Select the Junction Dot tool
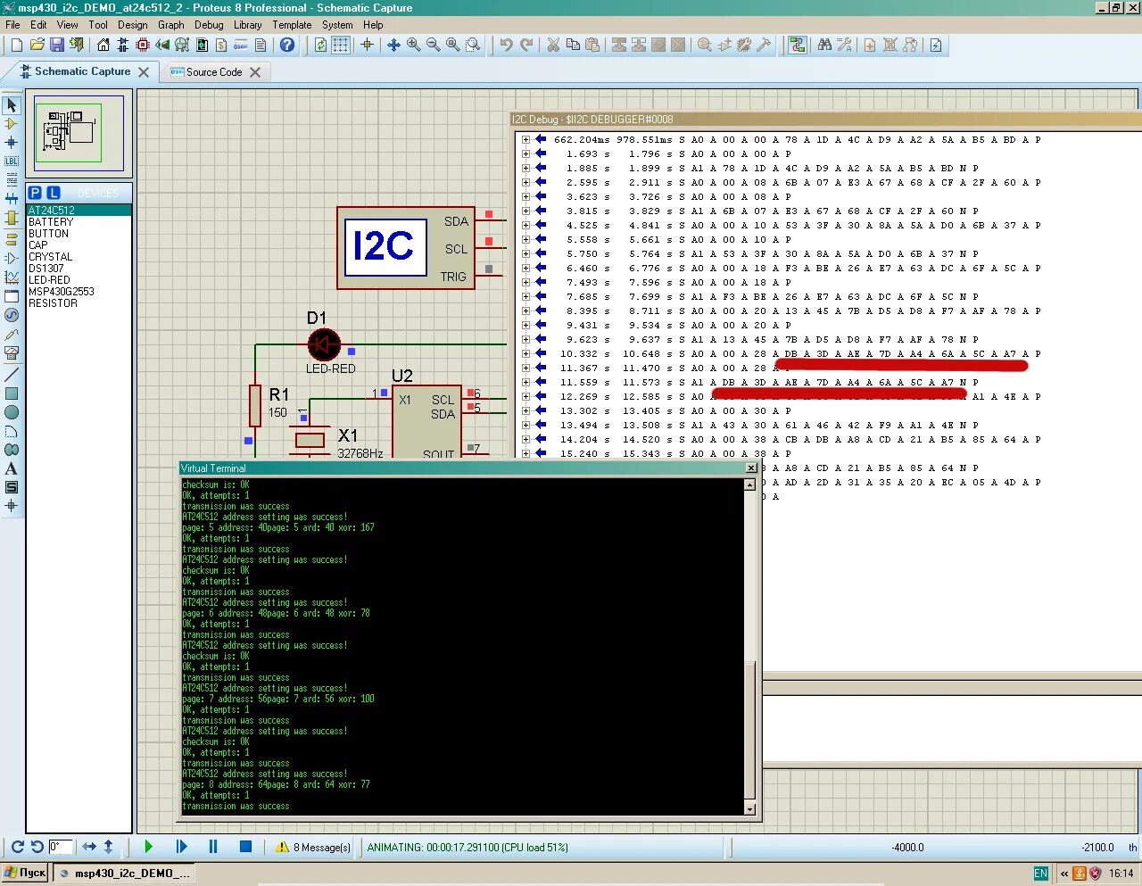This screenshot has width=1142, height=886. pos(12,142)
